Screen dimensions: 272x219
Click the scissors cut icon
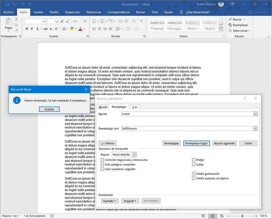(x=16, y=19)
